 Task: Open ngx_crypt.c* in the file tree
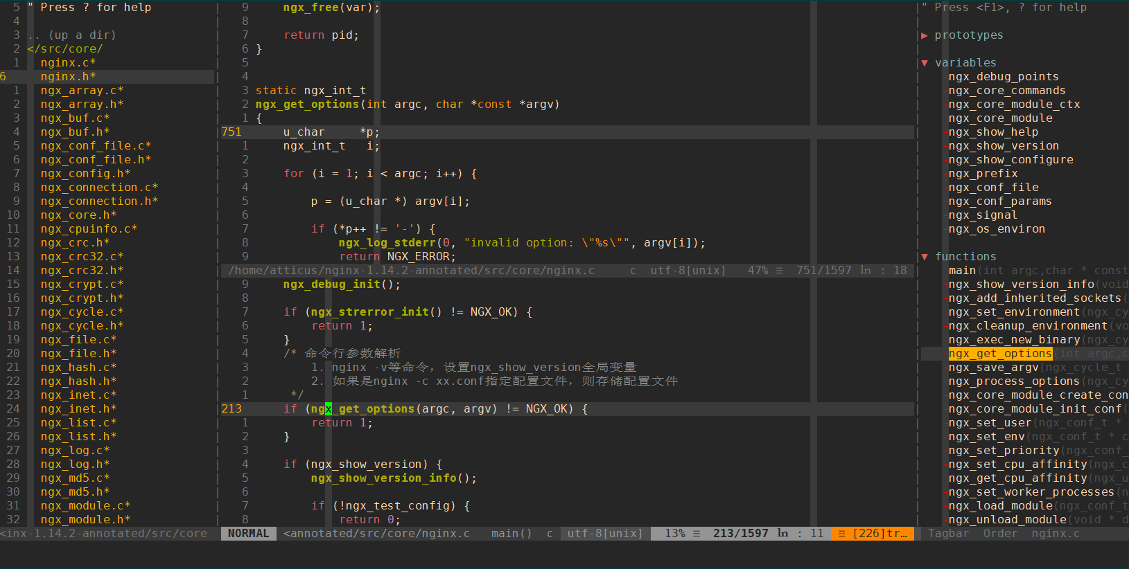(x=82, y=284)
